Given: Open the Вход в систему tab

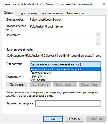Looking at the screenshot, I should click(x=27, y=13).
